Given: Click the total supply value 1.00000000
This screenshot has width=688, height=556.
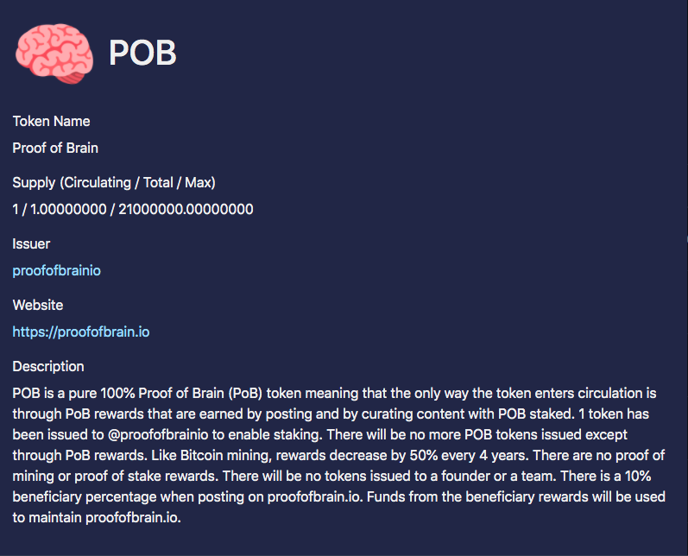Looking at the screenshot, I should click(68, 209).
